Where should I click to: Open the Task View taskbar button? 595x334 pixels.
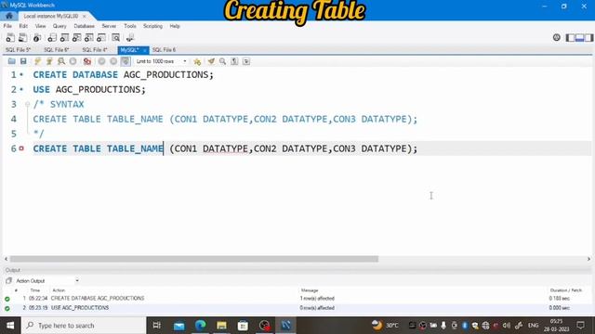pos(157,326)
